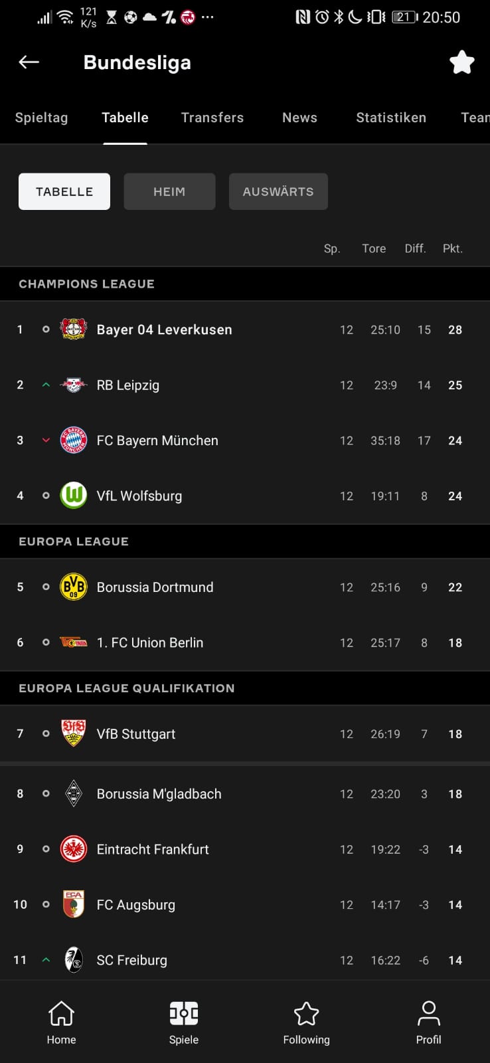Image resolution: width=490 pixels, height=1063 pixels.
Task: Open the News tab
Action: click(x=299, y=118)
